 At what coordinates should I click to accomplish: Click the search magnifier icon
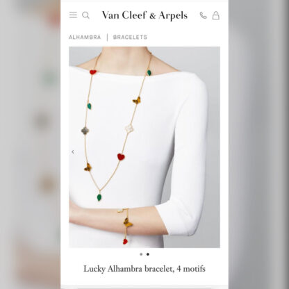85,15
